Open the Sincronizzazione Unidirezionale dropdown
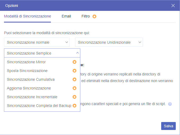Viewport: 180px width, 135px height. (109, 42)
